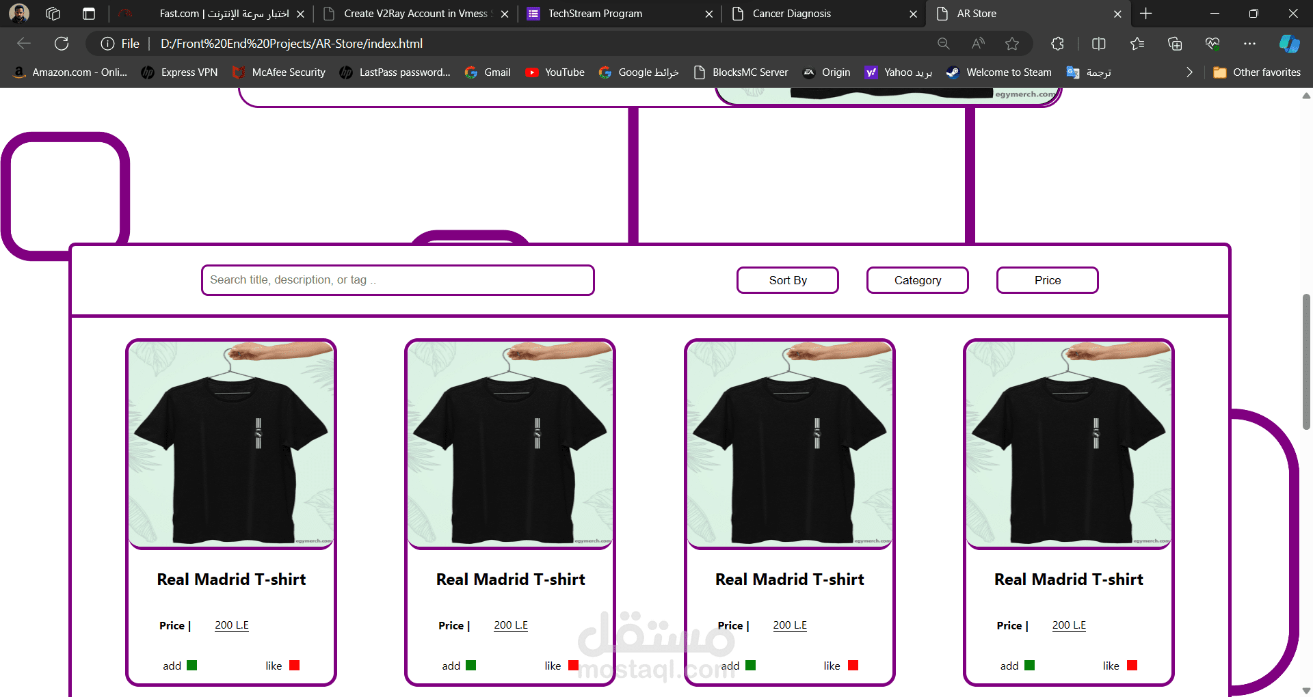
Task: Click red like box on fourth card
Action: pyautogui.click(x=1132, y=665)
